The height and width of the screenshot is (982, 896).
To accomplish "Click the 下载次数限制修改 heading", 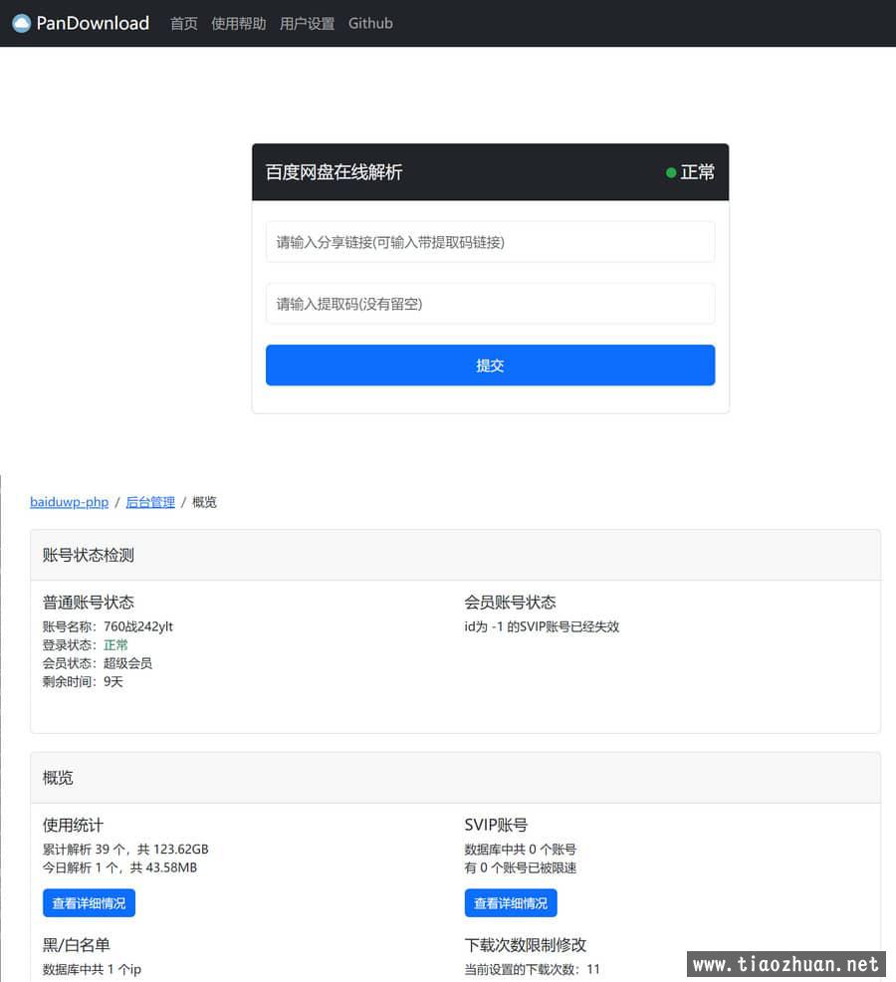I will (526, 945).
